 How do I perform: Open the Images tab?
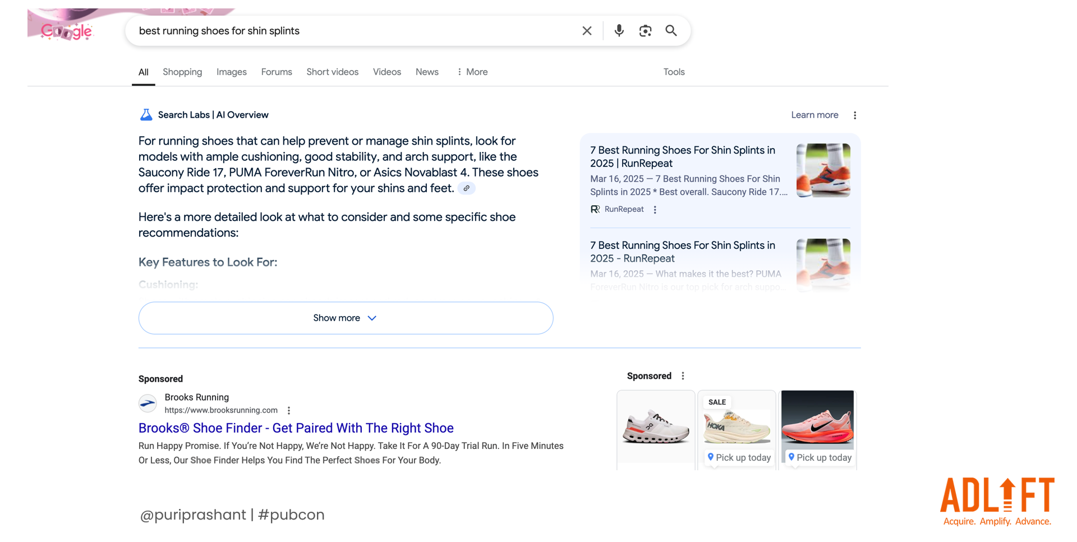coord(232,72)
